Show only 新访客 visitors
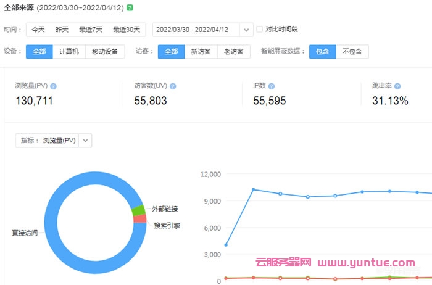This screenshot has width=432, height=285. click(201, 52)
